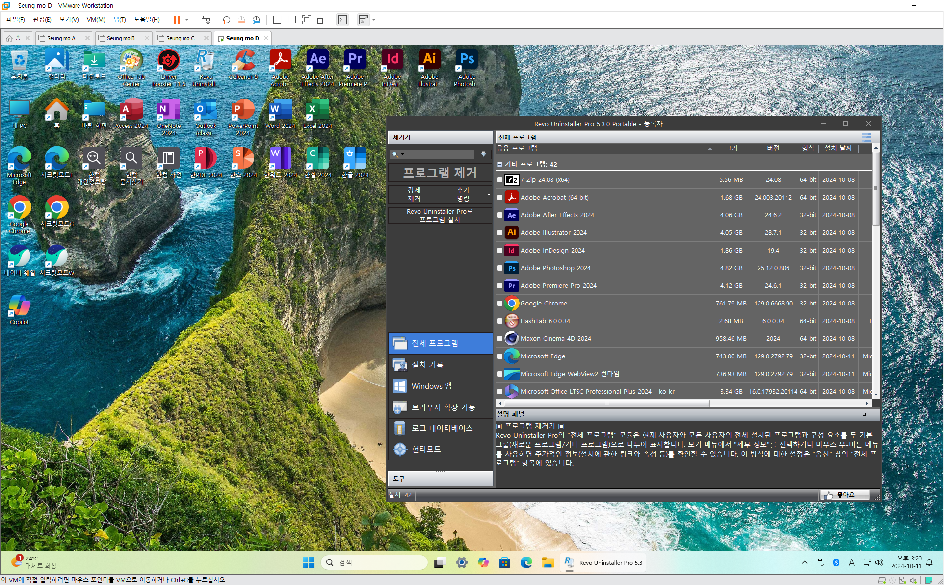Select Adobe Photoshop 2024 checkbox
The height and width of the screenshot is (585, 944).
pos(499,268)
